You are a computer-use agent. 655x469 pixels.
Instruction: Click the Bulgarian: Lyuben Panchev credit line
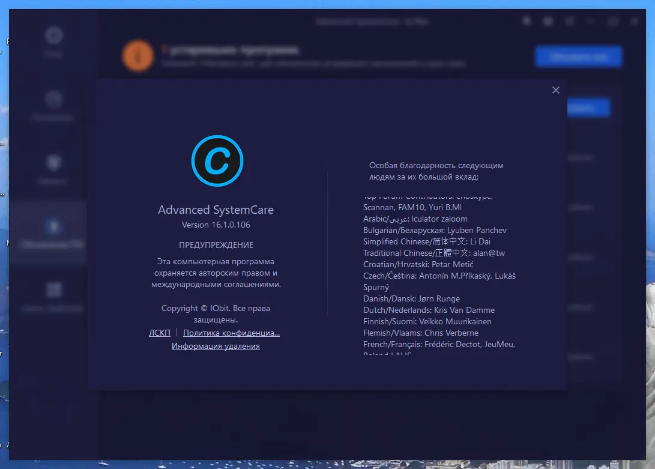pos(435,230)
